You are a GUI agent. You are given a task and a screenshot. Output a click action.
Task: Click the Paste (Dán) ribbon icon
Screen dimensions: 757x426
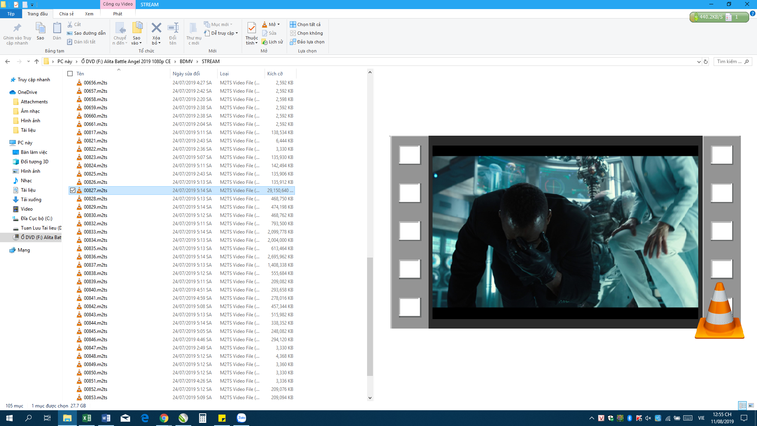(57, 28)
